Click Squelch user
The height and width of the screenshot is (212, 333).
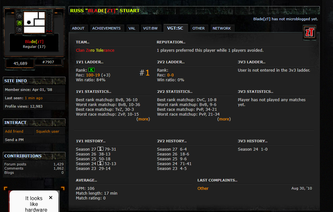point(47,131)
